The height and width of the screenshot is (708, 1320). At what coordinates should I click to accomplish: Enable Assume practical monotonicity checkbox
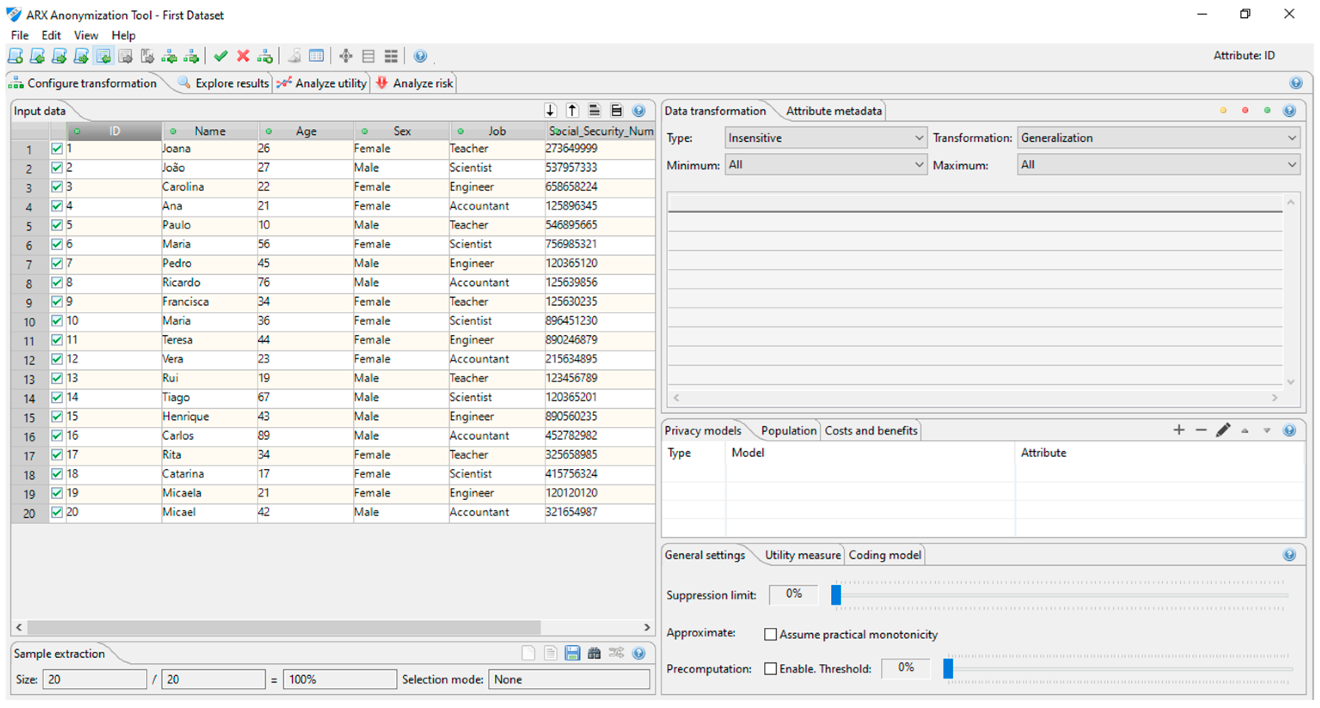coord(770,634)
